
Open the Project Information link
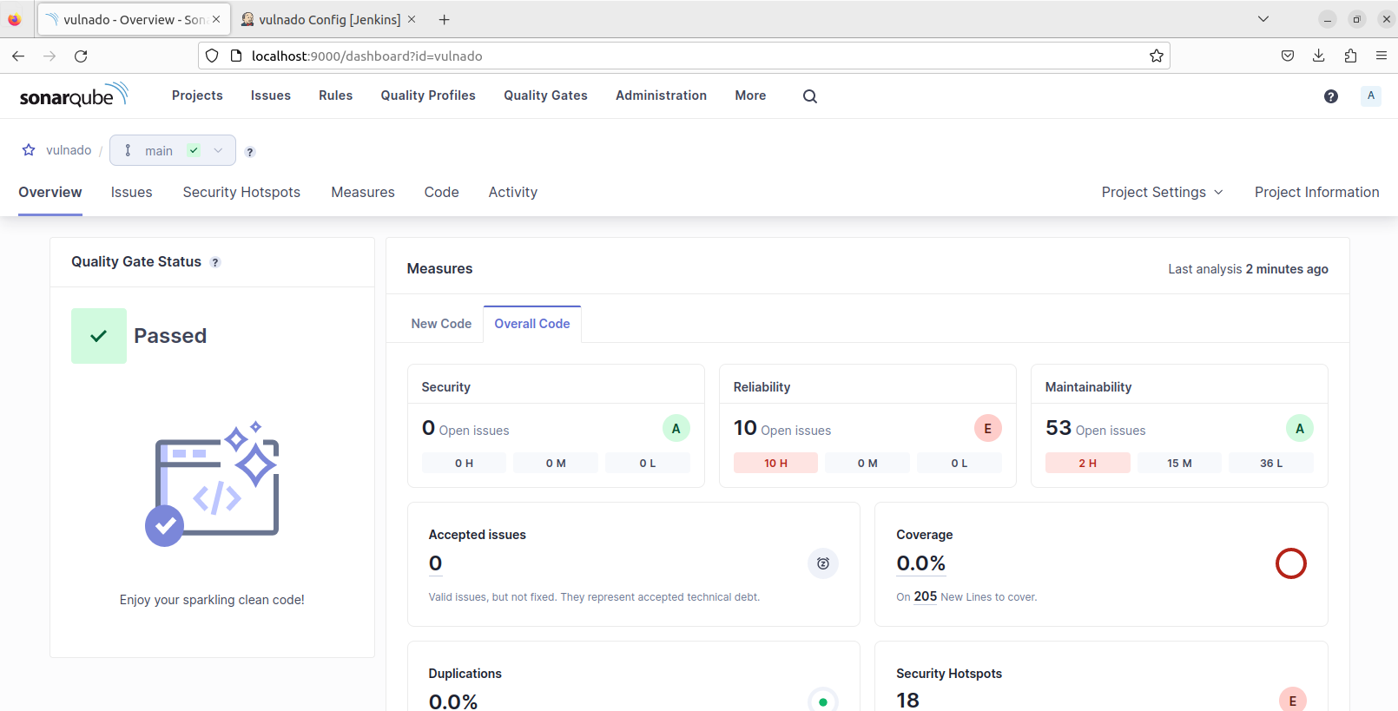[x=1317, y=192]
